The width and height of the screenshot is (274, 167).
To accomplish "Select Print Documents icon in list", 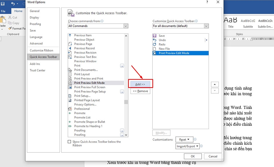I will [70, 70].
